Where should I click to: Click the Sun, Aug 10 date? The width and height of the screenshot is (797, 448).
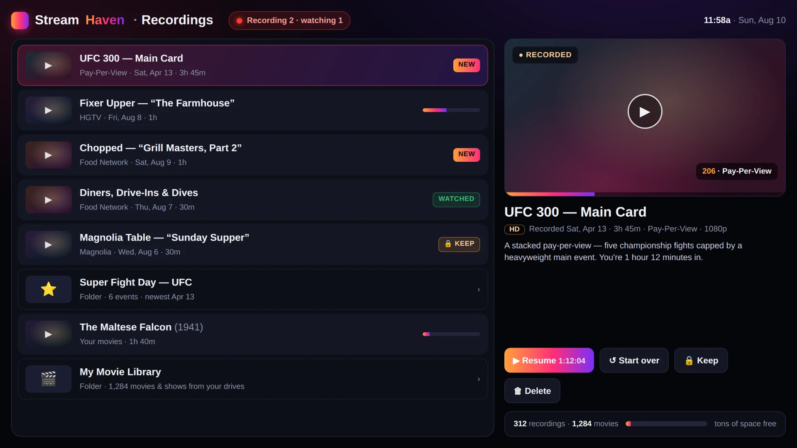coord(762,20)
